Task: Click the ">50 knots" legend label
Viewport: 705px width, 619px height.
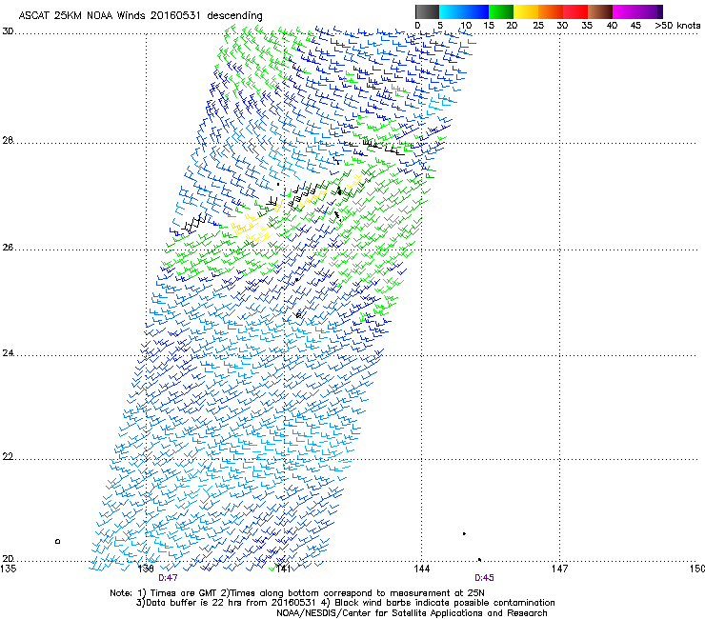Action: pos(677,26)
